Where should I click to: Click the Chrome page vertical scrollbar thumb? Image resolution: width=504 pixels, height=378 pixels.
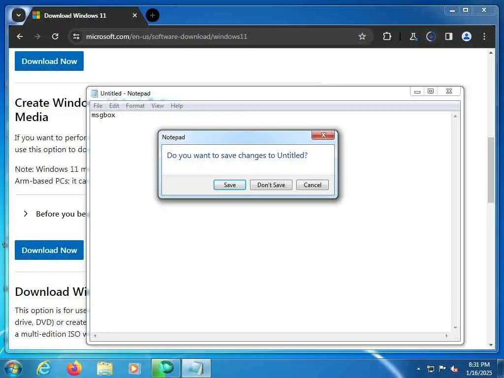coord(491,170)
